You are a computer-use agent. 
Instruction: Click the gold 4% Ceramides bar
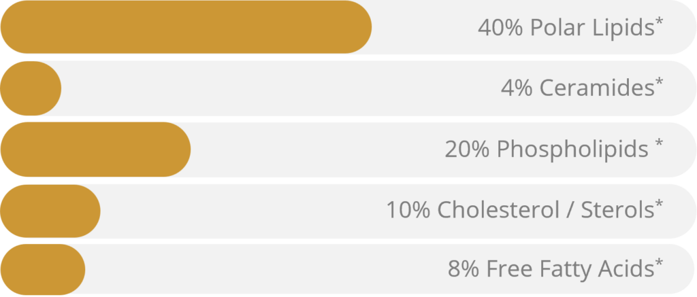pyautogui.click(x=30, y=88)
